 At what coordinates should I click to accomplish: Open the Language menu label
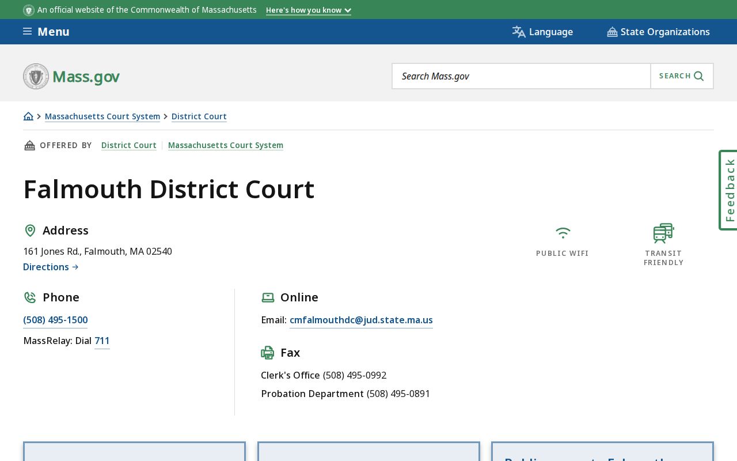pos(551,32)
